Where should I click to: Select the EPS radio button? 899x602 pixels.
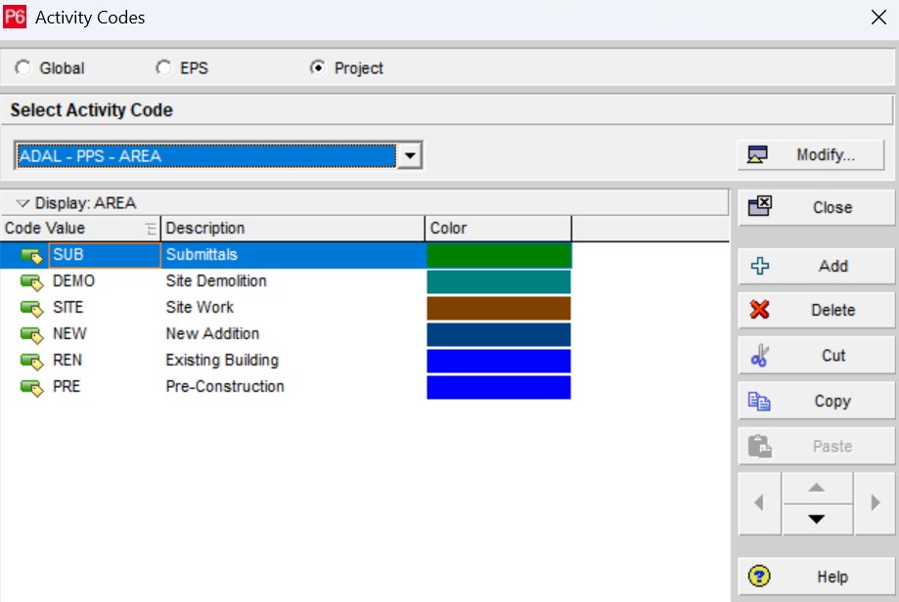(x=163, y=68)
